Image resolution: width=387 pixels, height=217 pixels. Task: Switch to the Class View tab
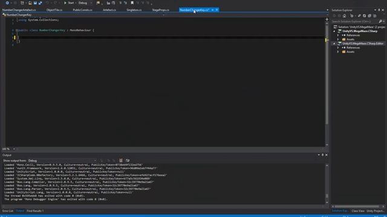pos(358,211)
